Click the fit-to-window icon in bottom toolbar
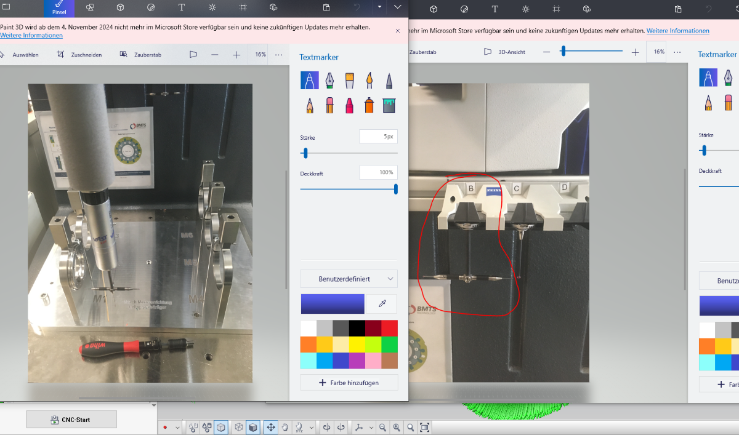 424,427
